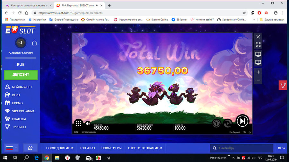Expand the Russian flag language dropdown
The width and height of the screenshot is (289, 162).
point(12,148)
